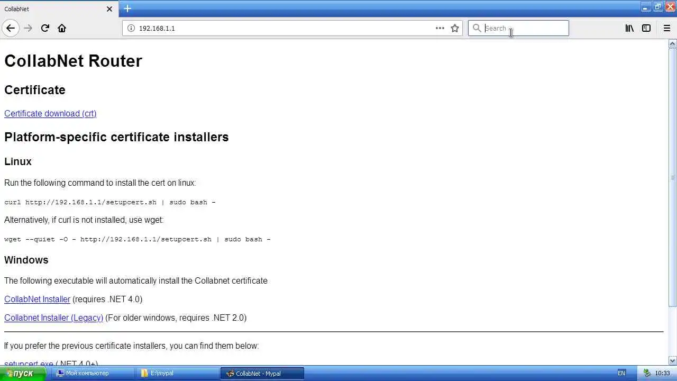Image resolution: width=677 pixels, height=381 pixels.
Task: Switch to E:\mypal folder in taskbar
Action: click(178, 373)
